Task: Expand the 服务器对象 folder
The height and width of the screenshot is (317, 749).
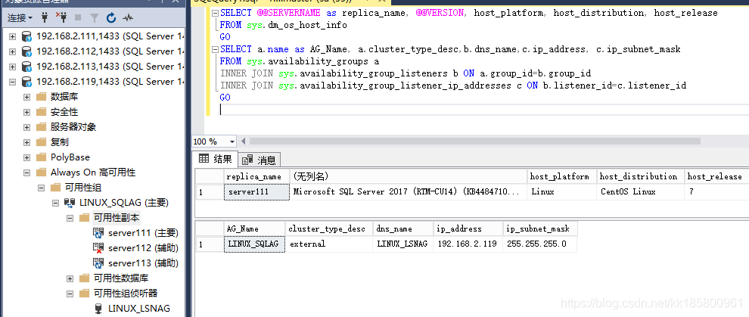Action: pos(27,127)
